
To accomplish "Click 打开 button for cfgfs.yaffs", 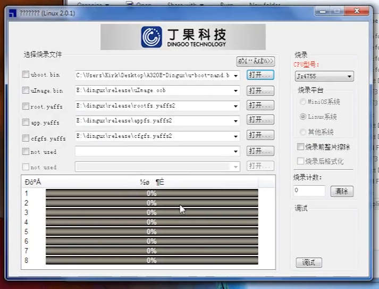I will coord(260,135).
